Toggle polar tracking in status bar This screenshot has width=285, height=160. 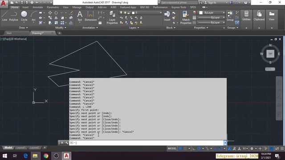tap(199, 148)
